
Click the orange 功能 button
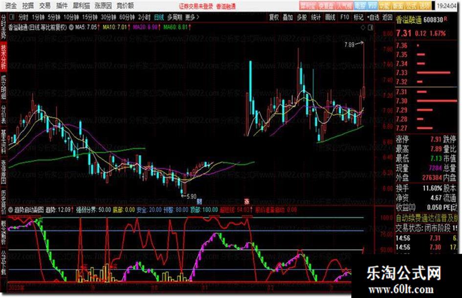pos(384,6)
